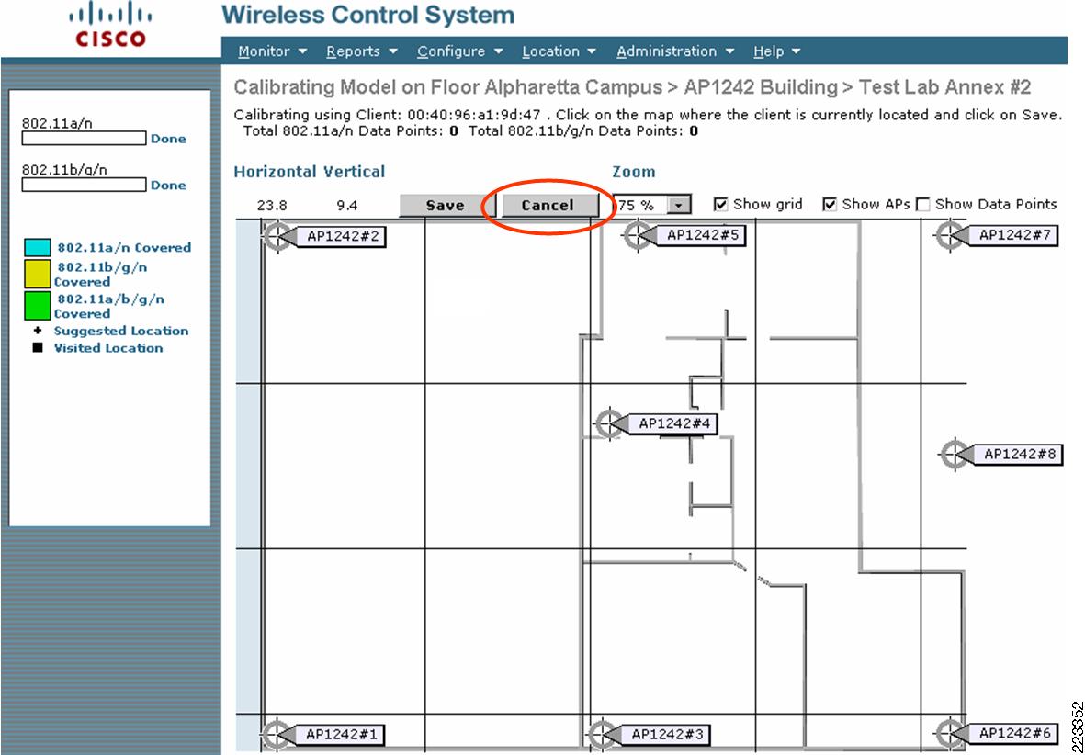Click the Suggested Location legend link

pos(121,331)
